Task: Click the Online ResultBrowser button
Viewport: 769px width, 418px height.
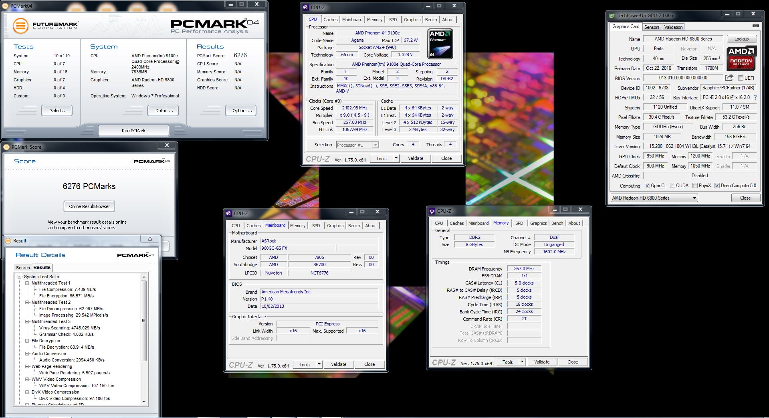Action: tap(89, 206)
